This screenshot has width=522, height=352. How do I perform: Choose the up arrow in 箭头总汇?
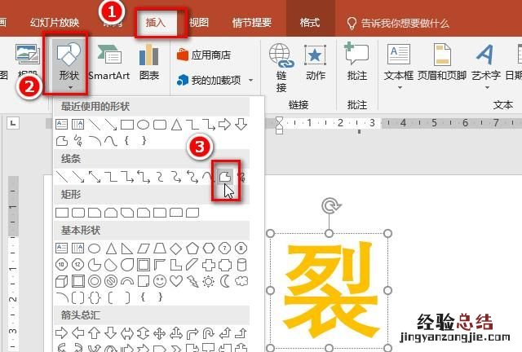tap(95, 332)
